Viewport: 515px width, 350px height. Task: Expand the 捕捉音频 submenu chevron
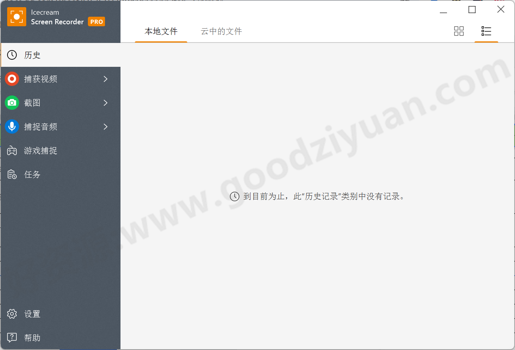tap(105, 126)
